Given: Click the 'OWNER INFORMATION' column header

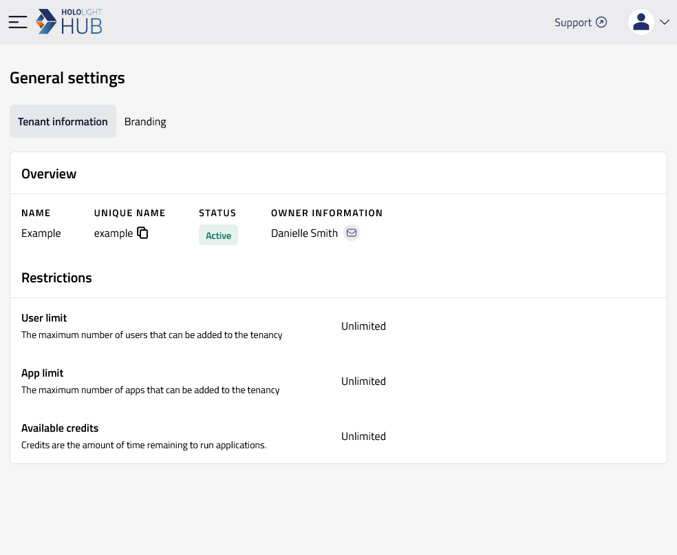Looking at the screenshot, I should click(x=327, y=213).
